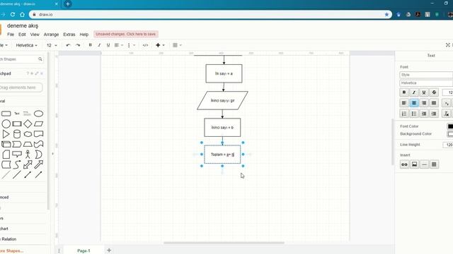The image size is (453, 254).
Task: Insert horizontal rule from the Text panel
Action: click(x=424, y=164)
